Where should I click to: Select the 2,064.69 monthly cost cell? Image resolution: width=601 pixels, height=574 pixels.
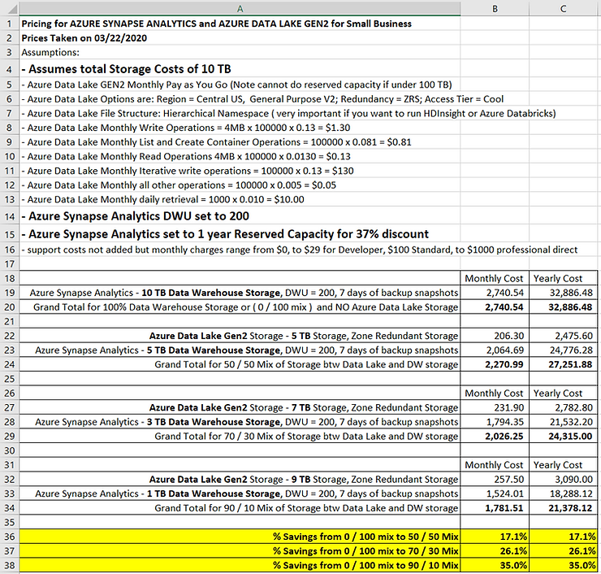pos(495,350)
